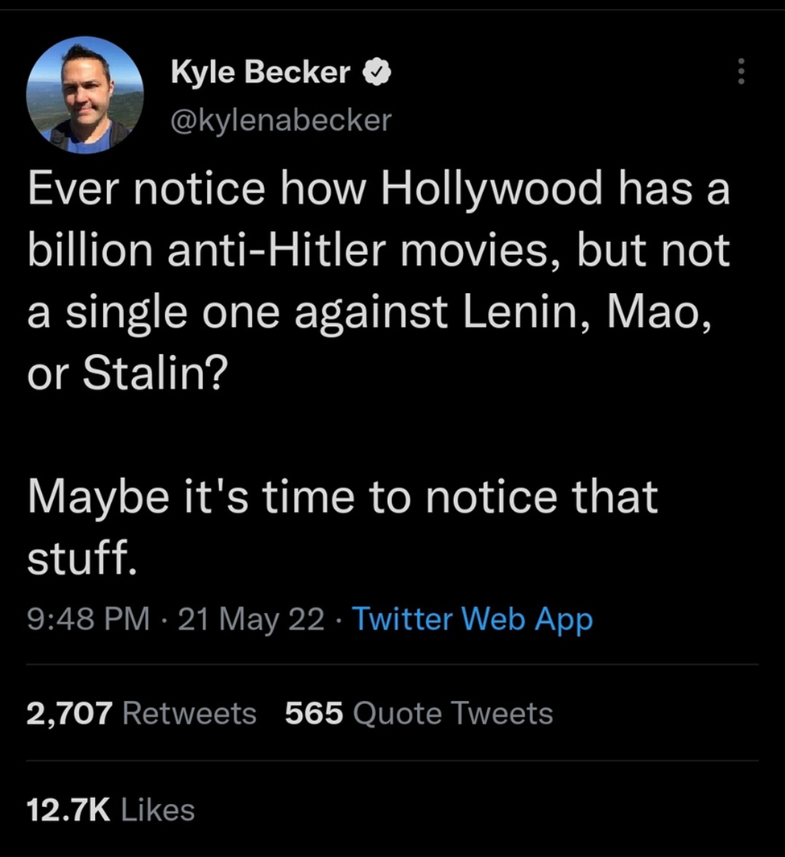
Task: Click the text 'Maybe it's time to notice'
Action: 288,496
